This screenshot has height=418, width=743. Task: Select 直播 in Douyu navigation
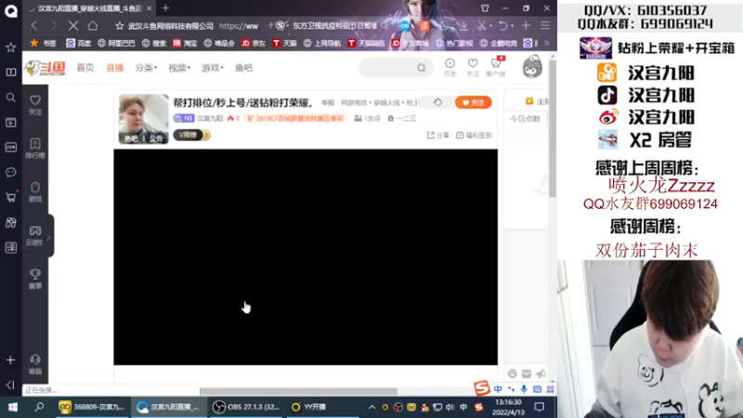[x=114, y=68]
